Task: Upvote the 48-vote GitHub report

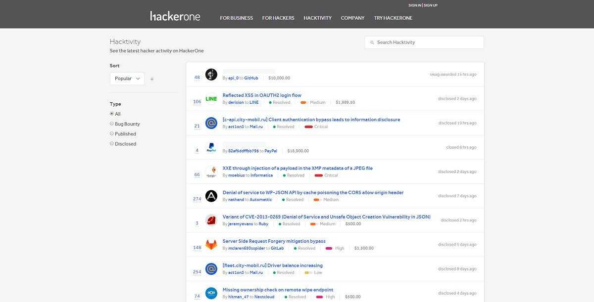Action: click(x=197, y=78)
